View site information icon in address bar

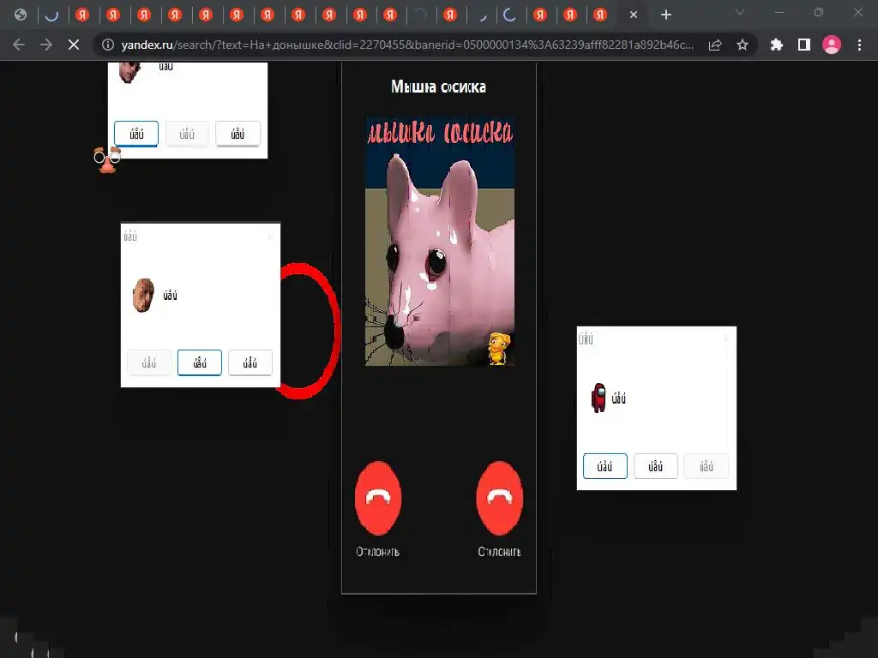coord(107,45)
